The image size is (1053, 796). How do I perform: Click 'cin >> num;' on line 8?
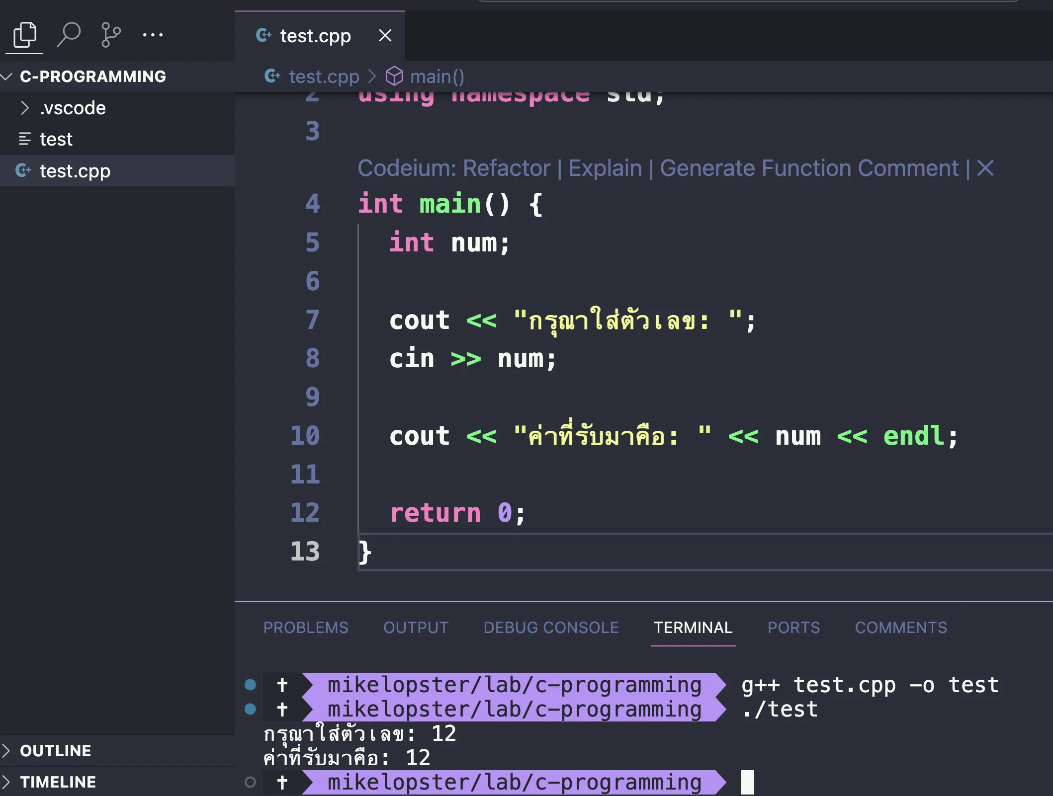coord(473,359)
